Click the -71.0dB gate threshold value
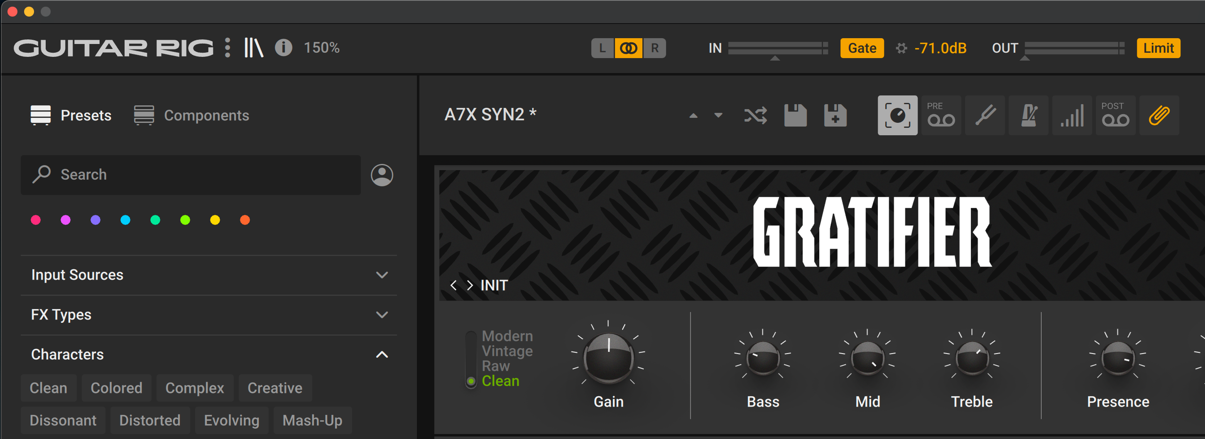 (x=940, y=48)
